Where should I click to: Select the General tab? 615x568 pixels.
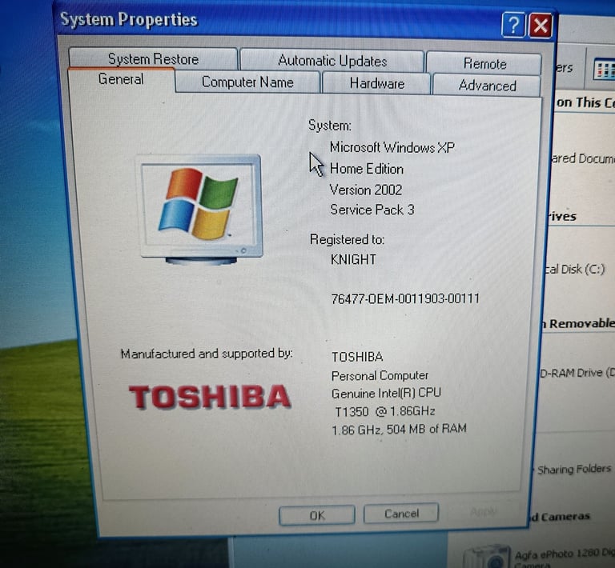coord(121,79)
